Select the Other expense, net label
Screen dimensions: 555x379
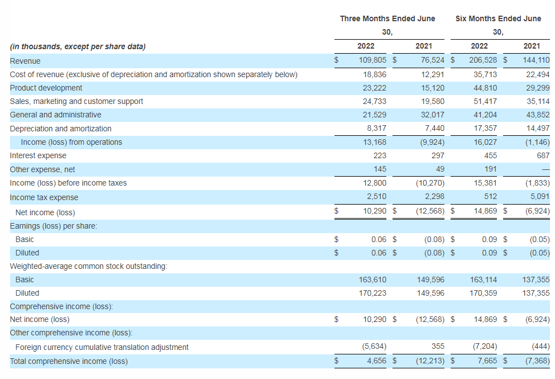pos(42,169)
